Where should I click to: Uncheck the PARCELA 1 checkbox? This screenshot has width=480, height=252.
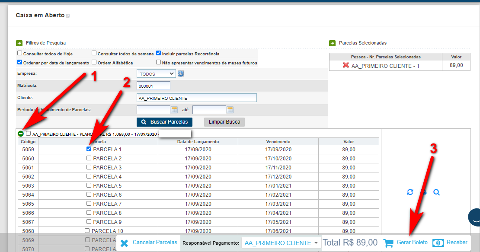[x=89, y=149]
